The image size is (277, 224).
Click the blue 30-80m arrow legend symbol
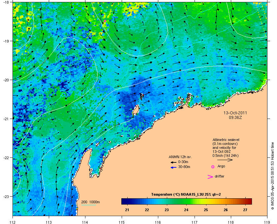[x=173, y=167]
